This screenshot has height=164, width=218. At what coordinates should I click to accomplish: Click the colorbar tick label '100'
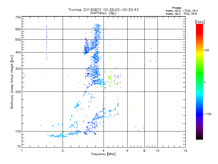point(206,50)
